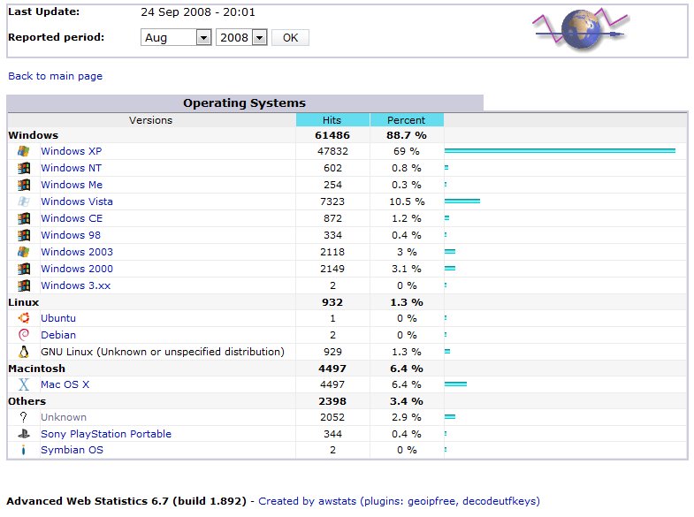Click the Linux group heading
694x517 pixels.
point(24,302)
